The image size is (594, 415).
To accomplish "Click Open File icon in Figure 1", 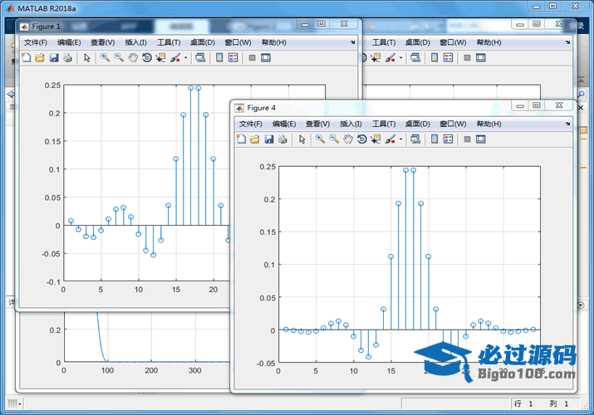I will coord(40,57).
